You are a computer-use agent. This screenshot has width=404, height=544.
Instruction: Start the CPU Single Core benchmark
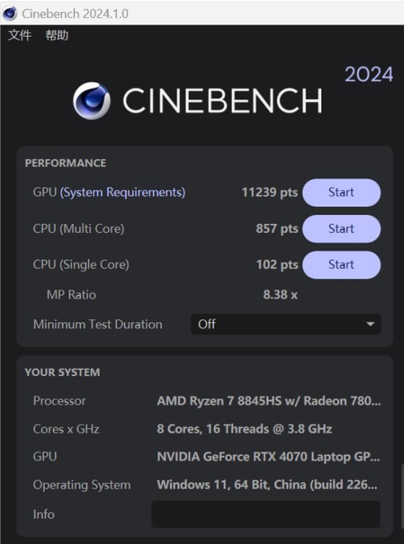(x=342, y=264)
